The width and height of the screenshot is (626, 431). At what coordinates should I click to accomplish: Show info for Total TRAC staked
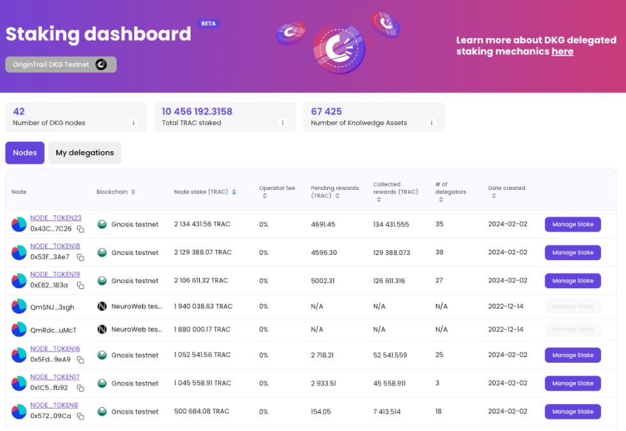click(282, 123)
